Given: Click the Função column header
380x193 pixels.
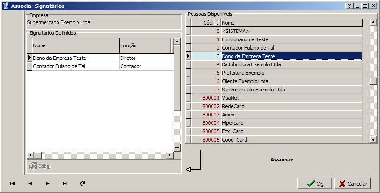Looking at the screenshot, I should point(144,46).
